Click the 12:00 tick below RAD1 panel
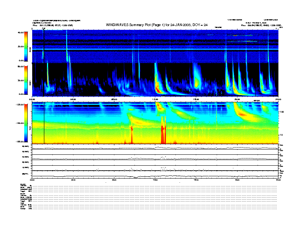The image size is (300, 231). click(155, 99)
